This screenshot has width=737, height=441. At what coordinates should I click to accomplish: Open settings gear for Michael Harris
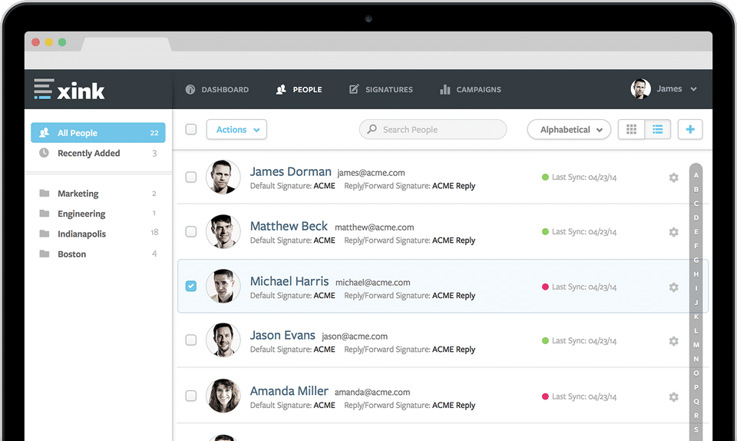coord(673,287)
